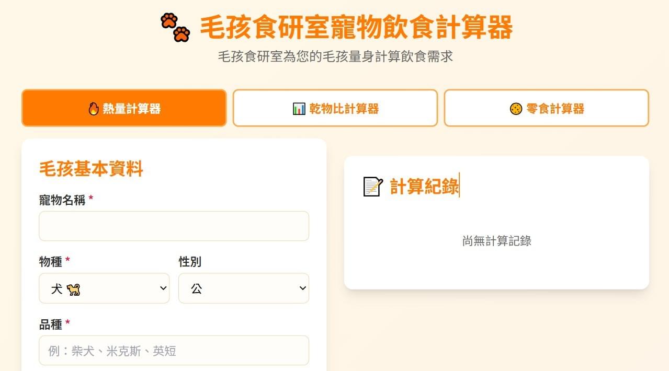Click the bar chart icon on 乾物比計算器
The height and width of the screenshot is (371, 669).
click(299, 109)
